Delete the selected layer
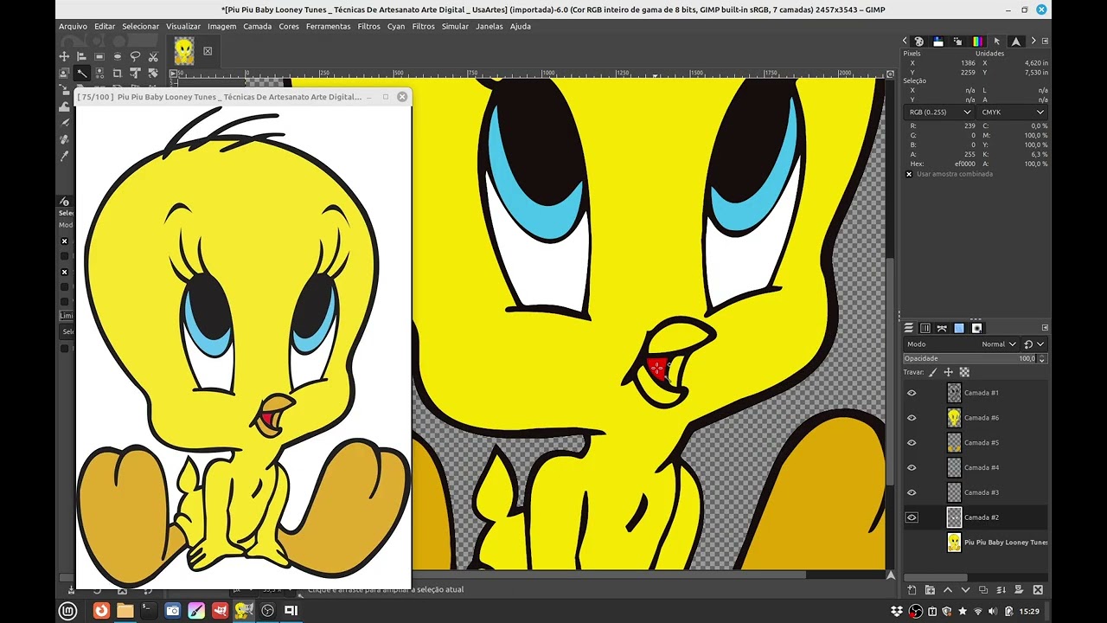 (x=1038, y=590)
